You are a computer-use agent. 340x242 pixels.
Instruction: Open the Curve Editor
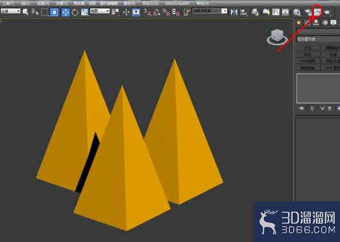pyautogui.click(x=276, y=12)
